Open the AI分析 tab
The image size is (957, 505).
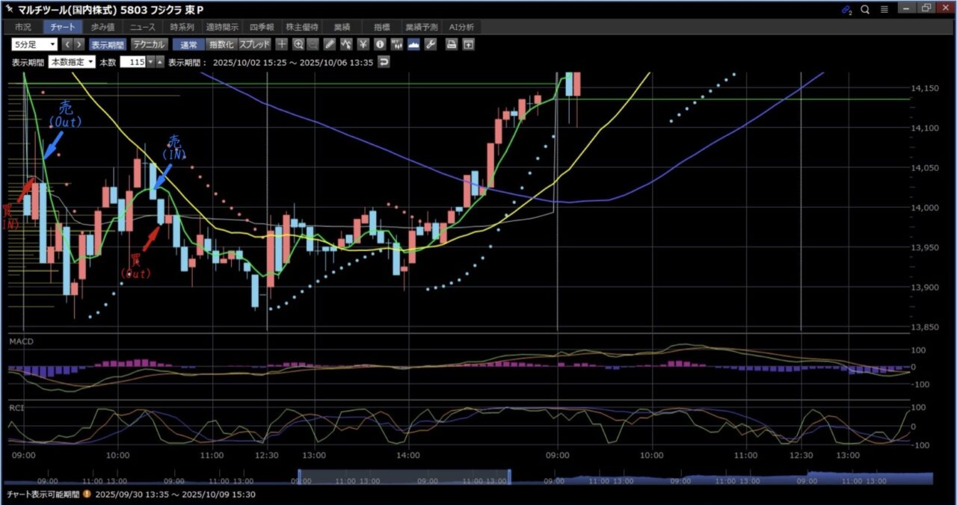coord(461,27)
